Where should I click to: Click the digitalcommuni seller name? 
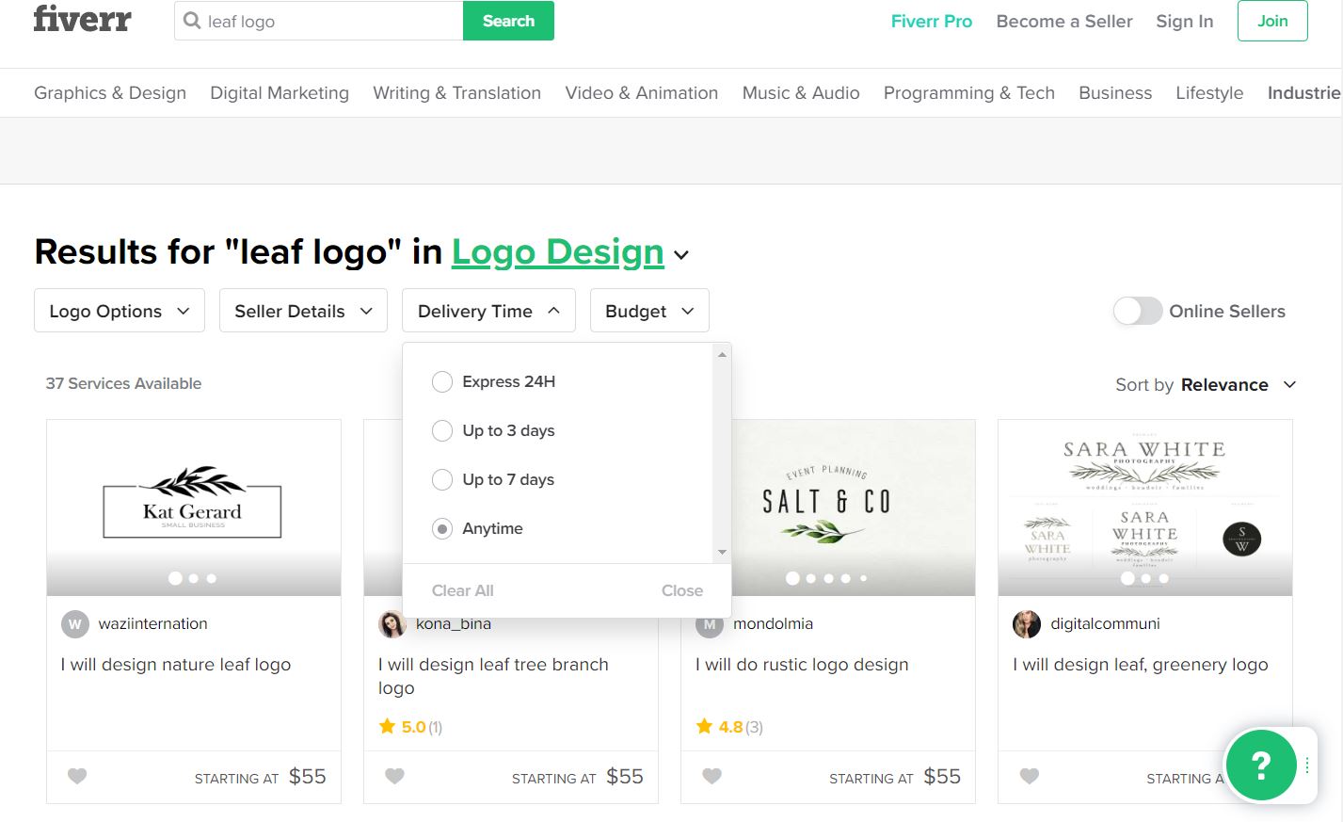[1105, 623]
